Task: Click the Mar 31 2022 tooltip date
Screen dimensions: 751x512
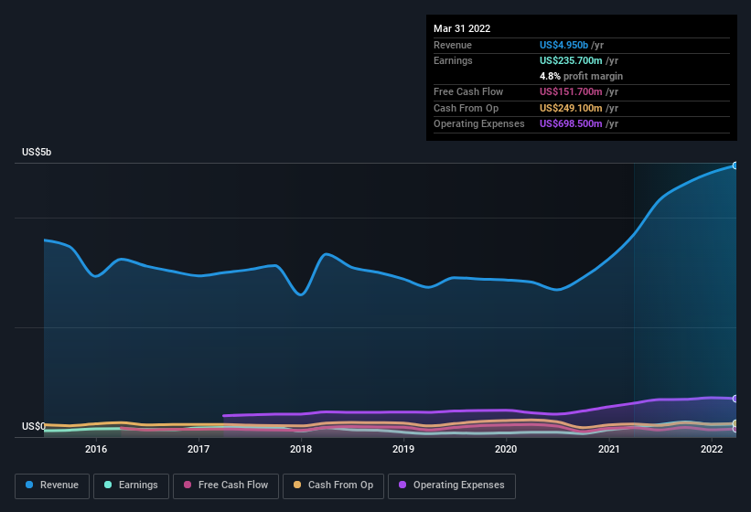Action: click(462, 28)
